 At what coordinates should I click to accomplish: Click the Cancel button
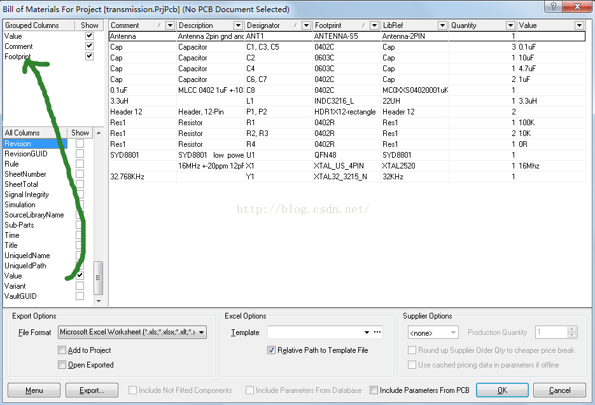coord(560,390)
